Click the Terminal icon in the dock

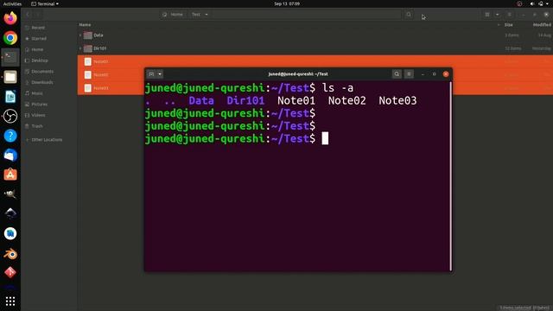(10, 58)
